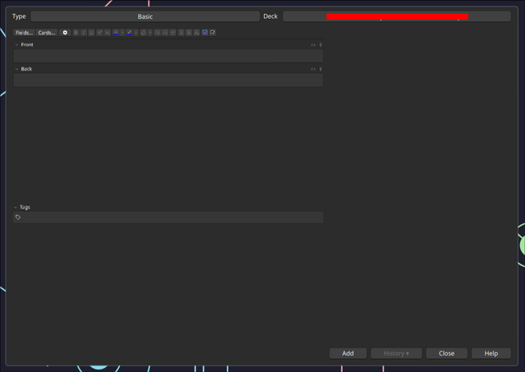Open the alignment and indent options
The width and height of the screenshot is (525, 372).
[173, 33]
